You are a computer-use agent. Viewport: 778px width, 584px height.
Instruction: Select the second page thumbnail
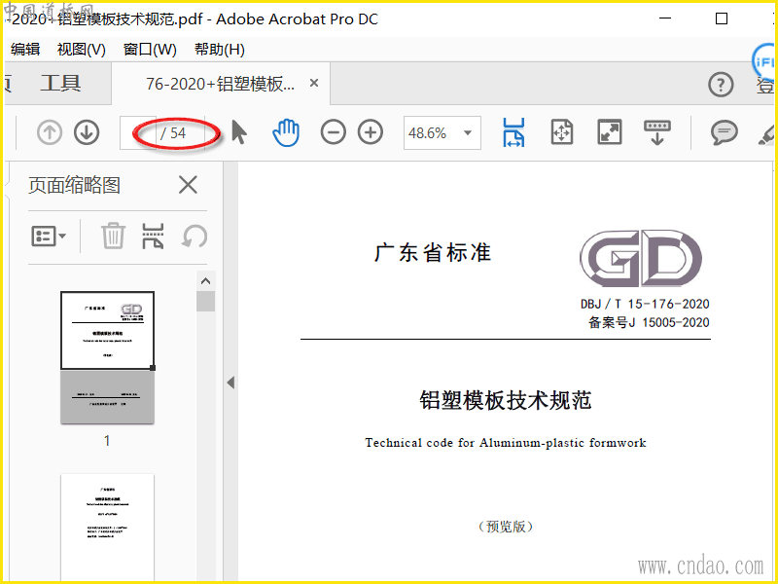(107, 528)
